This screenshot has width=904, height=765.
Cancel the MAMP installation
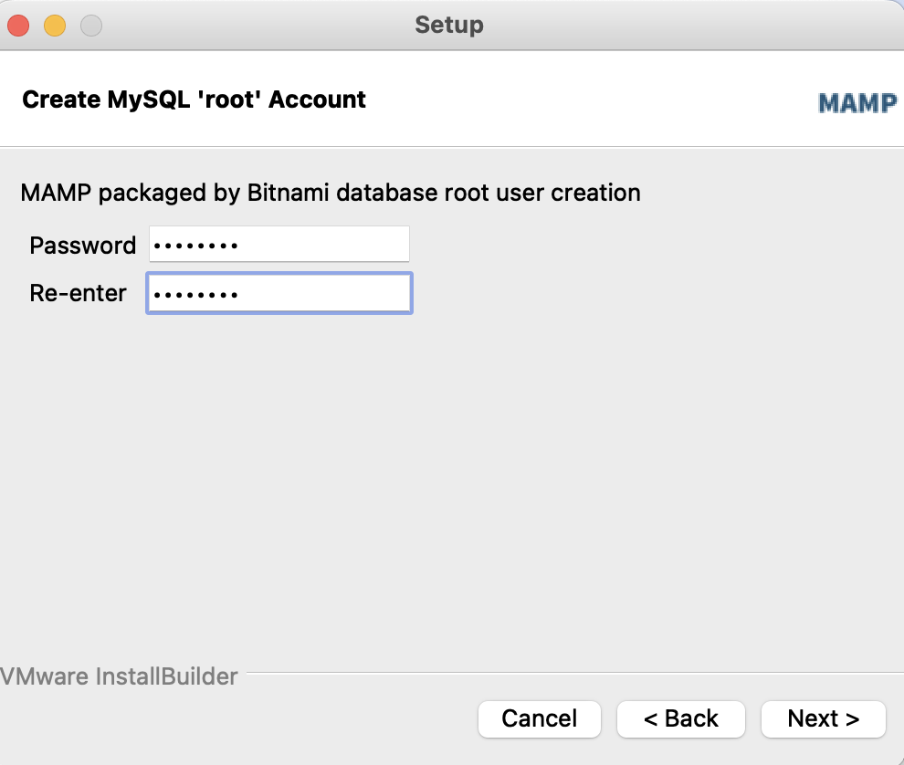tap(539, 718)
